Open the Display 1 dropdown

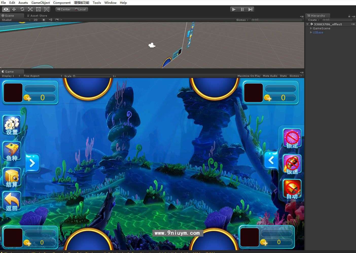coord(11,76)
